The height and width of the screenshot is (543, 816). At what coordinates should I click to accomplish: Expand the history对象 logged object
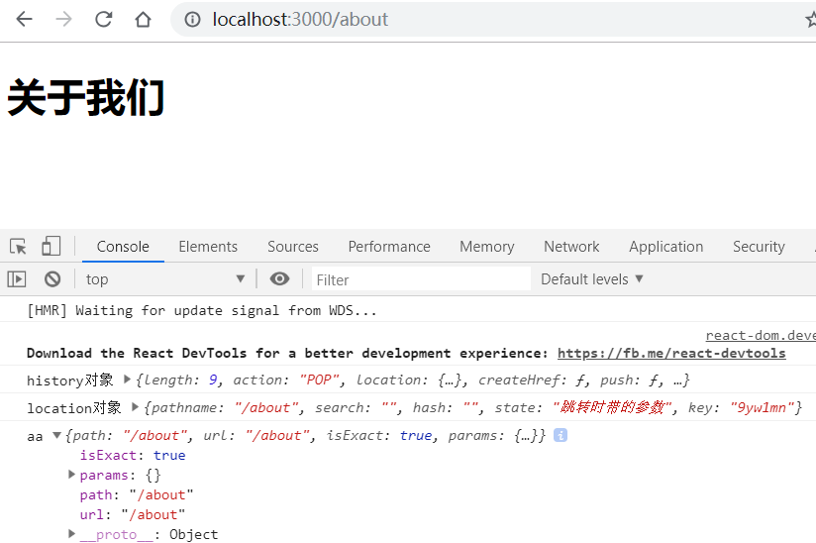127,380
